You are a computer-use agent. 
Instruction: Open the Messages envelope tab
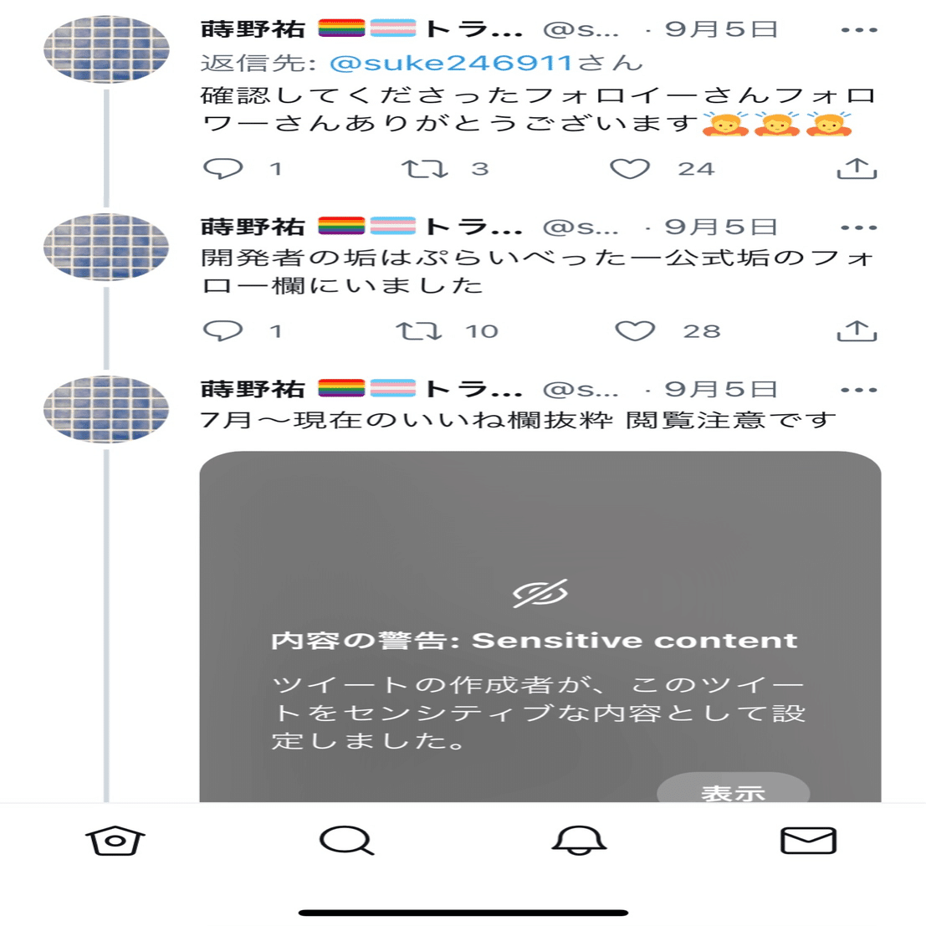(809, 841)
